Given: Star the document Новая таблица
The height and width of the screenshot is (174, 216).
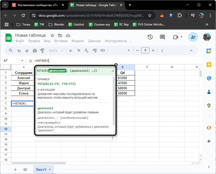Looking at the screenshot, I should pyautogui.click(x=52, y=36).
